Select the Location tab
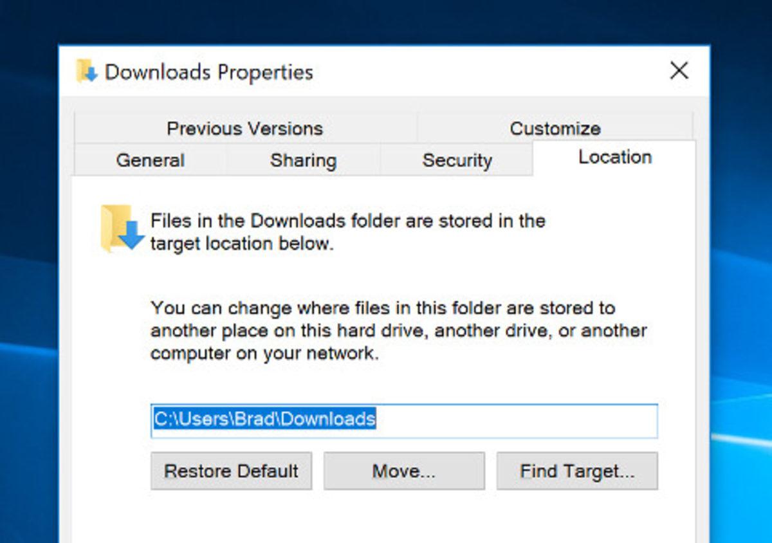The image size is (772, 543). pos(614,158)
